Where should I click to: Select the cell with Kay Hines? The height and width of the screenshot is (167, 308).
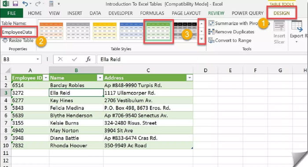(x=76, y=101)
